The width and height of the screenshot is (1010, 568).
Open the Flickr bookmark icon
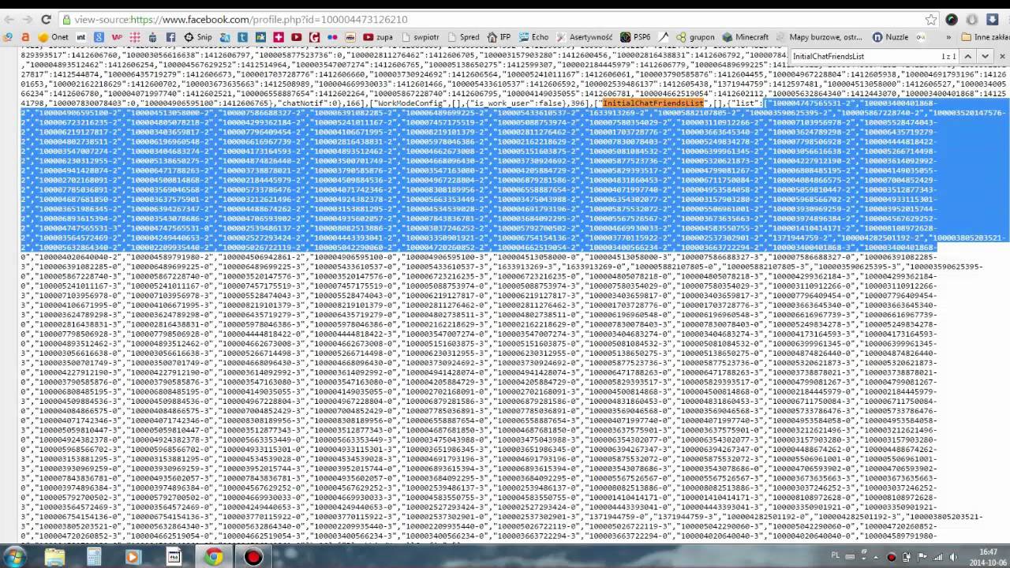click(x=332, y=37)
